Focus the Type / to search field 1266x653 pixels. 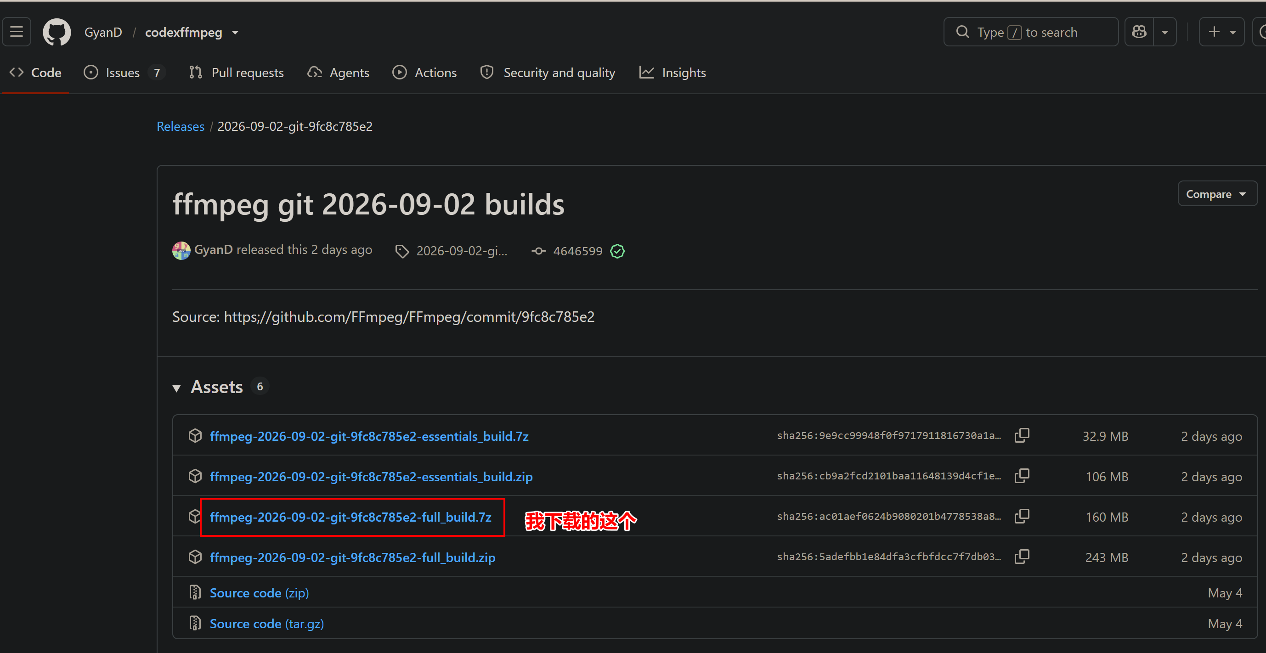[x=1031, y=32]
